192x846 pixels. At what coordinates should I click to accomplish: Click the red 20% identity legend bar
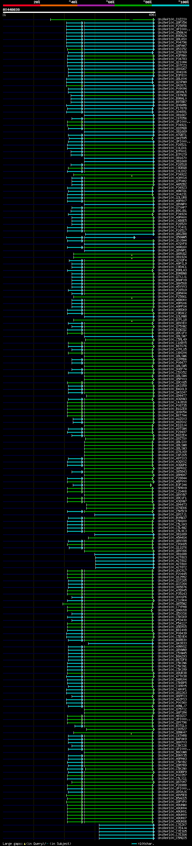(21, 5)
